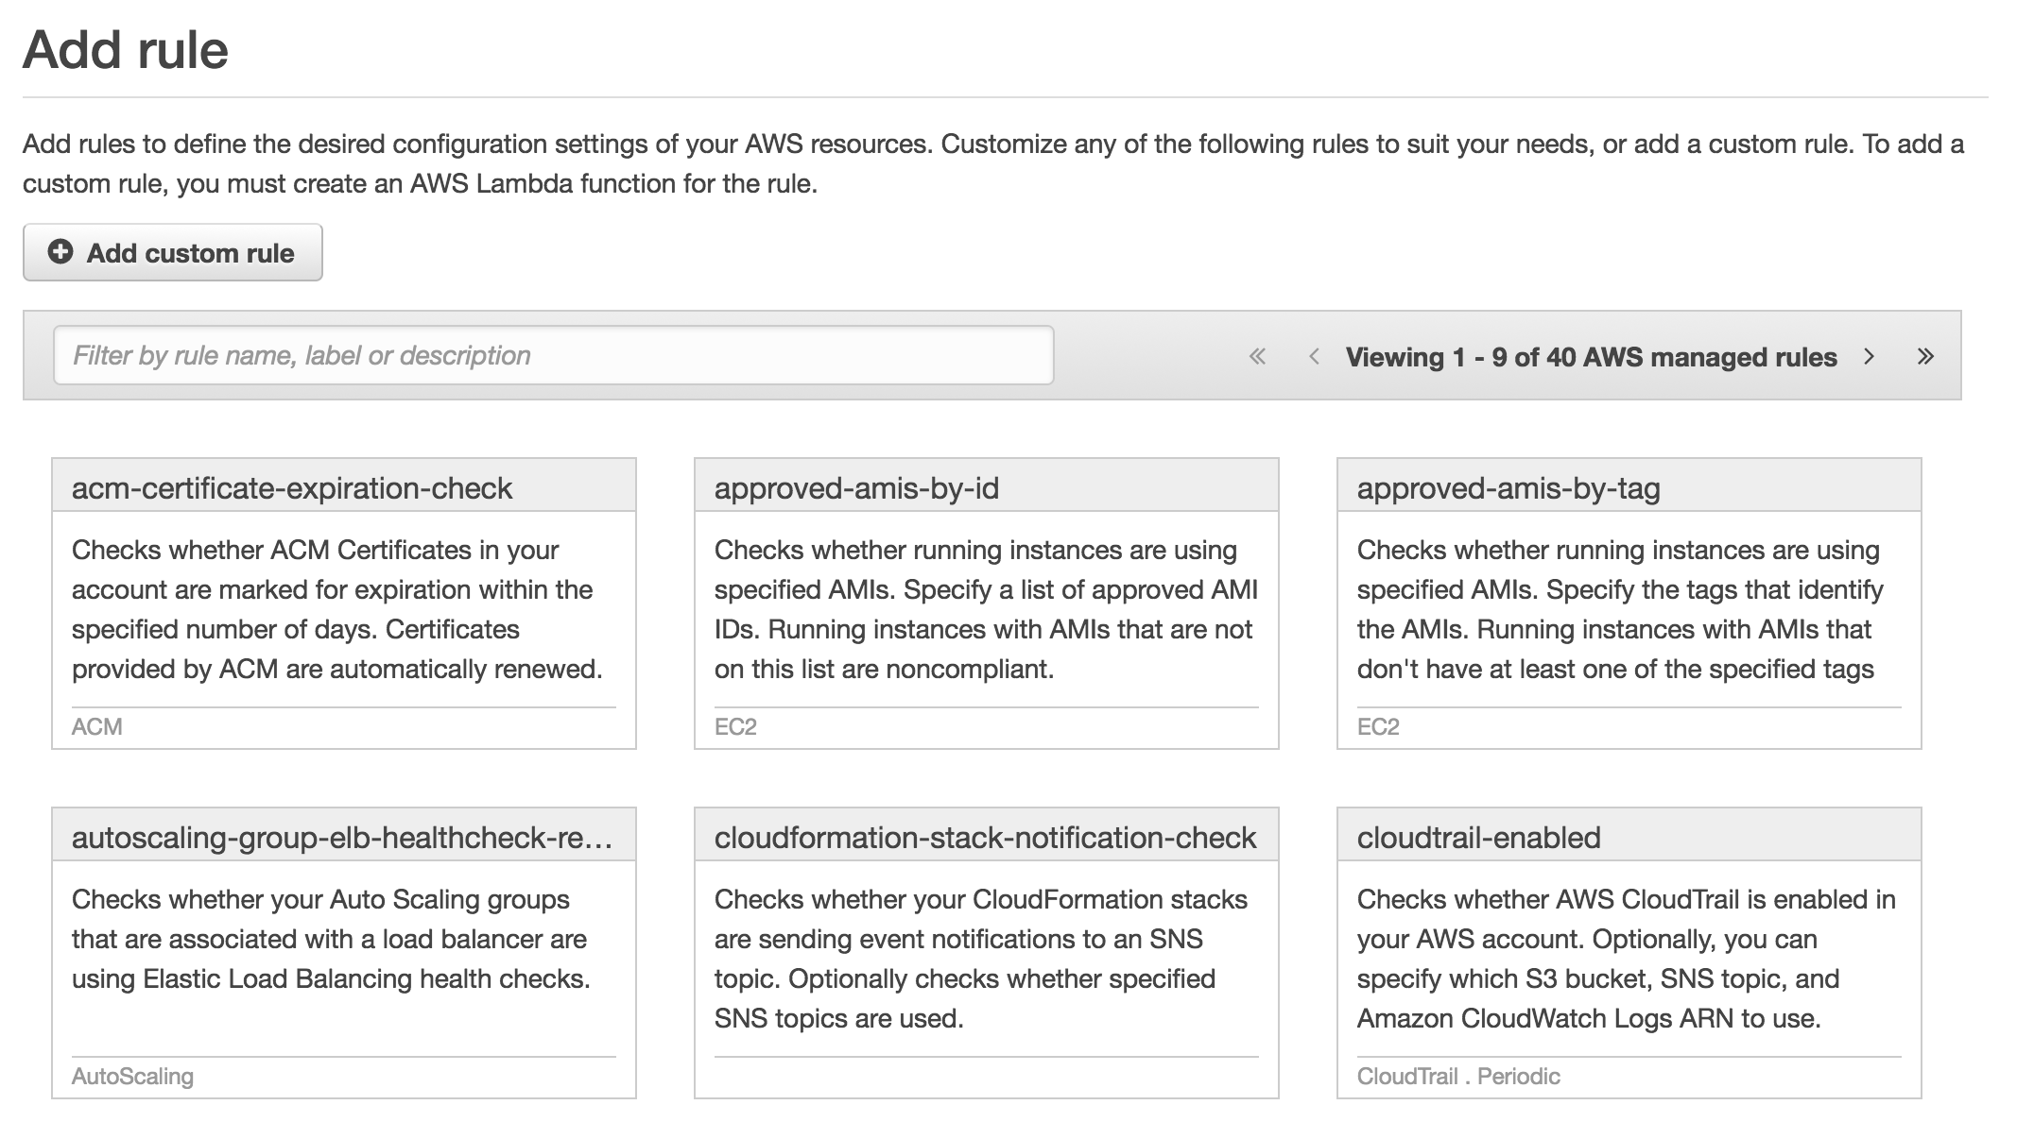This screenshot has width=2017, height=1122.
Task: Click the approved AMI IDs description text
Action: [985, 609]
